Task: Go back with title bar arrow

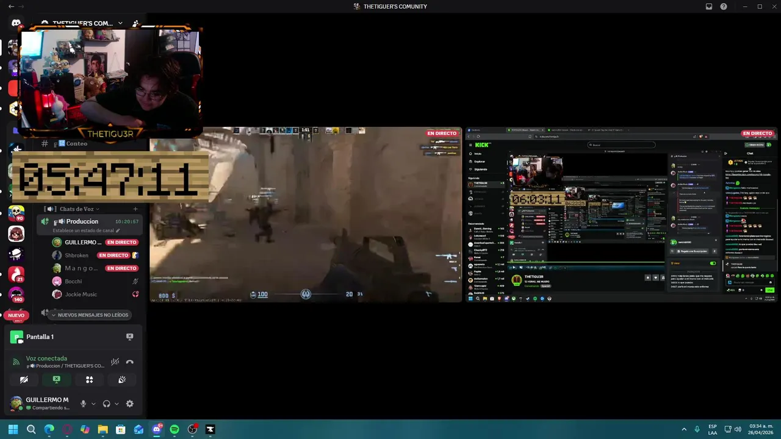Action: 11,6
